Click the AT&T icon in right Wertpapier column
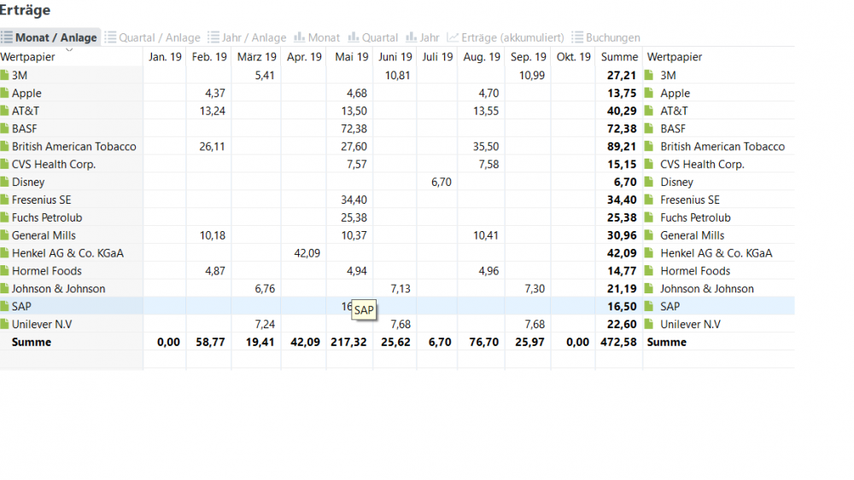The image size is (854, 480). click(x=649, y=111)
